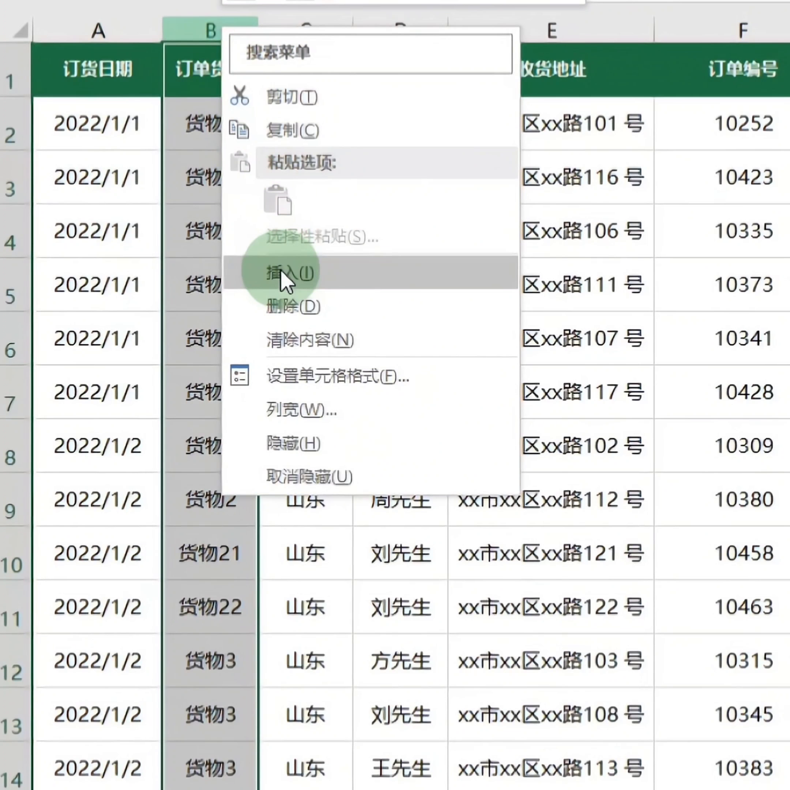Click 清除内容 to clear contents

309,340
